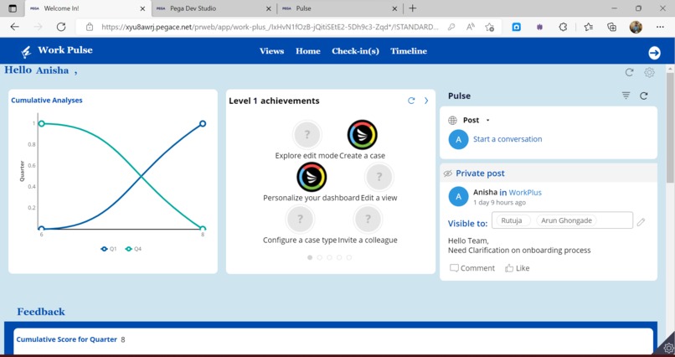Screen dimensions: 675x357
Task: Click the address bar URL
Action: 270,27
